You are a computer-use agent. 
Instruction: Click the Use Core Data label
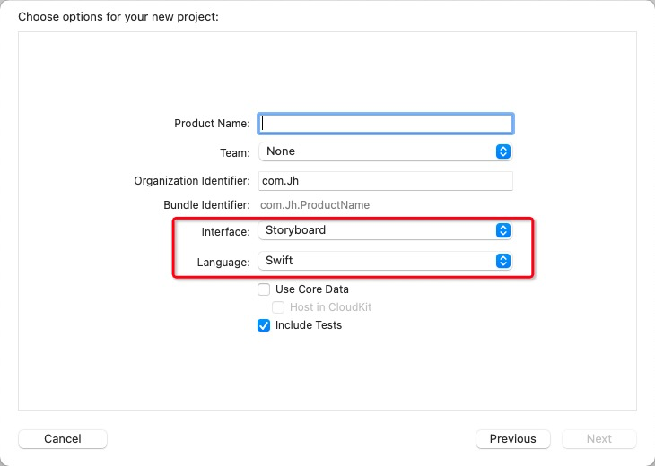click(x=312, y=289)
